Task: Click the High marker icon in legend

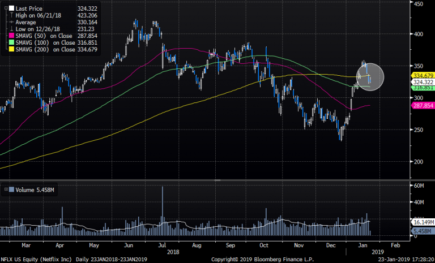Action: 11,15
